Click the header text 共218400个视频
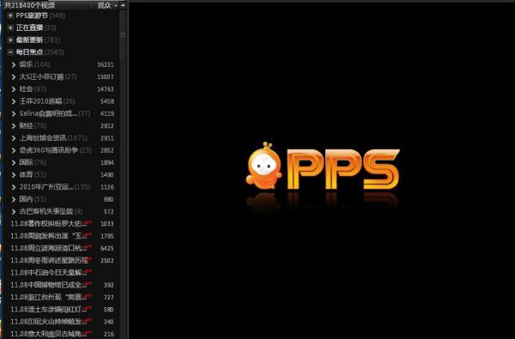The width and height of the screenshot is (515, 339). pos(29,5)
